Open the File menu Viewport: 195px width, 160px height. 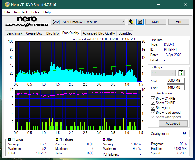point(7,12)
